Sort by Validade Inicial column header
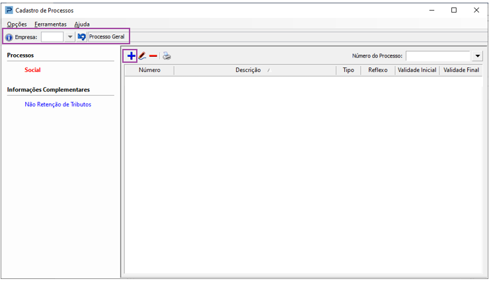Screen dimensions: 491x281 coord(417,70)
